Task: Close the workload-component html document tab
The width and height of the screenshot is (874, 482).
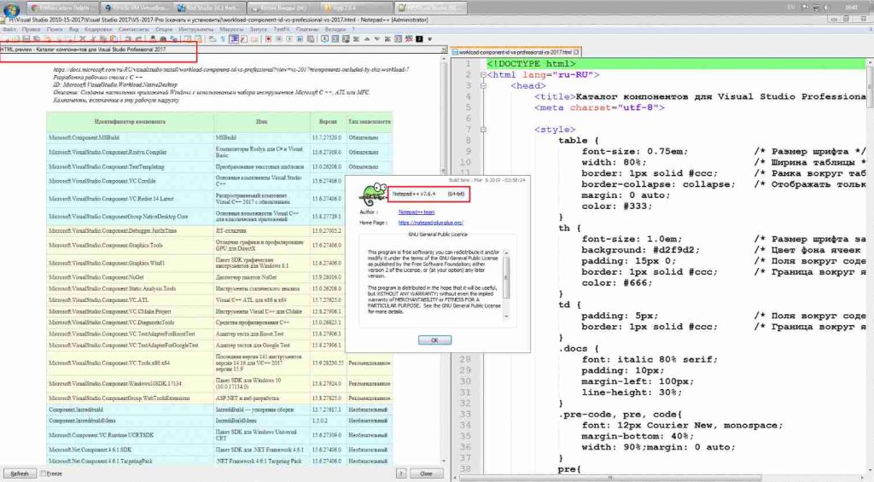Action: click(x=576, y=52)
